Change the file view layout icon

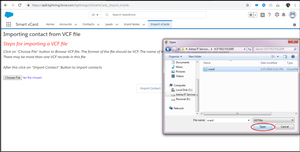[x=273, y=56]
